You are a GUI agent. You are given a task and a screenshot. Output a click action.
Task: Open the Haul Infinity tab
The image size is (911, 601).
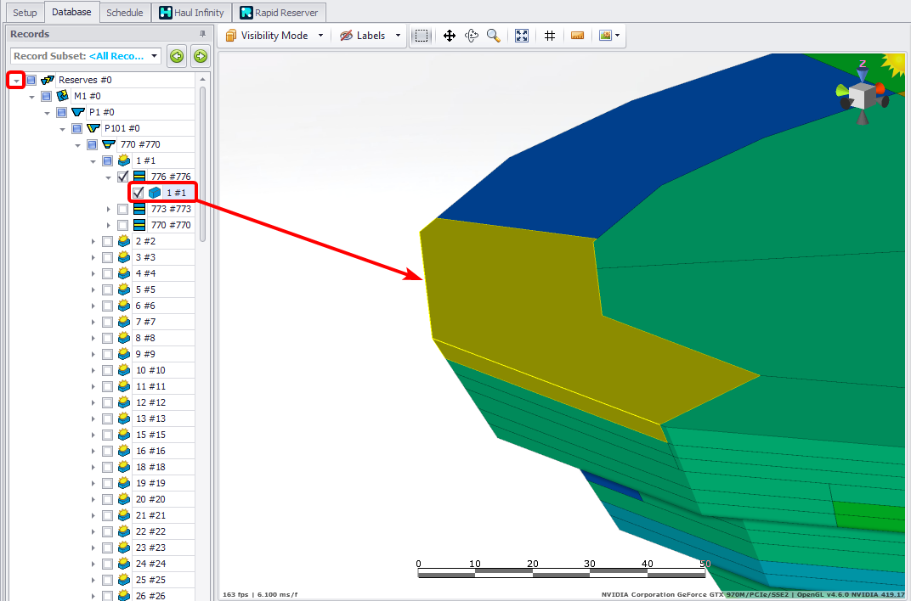click(x=191, y=13)
